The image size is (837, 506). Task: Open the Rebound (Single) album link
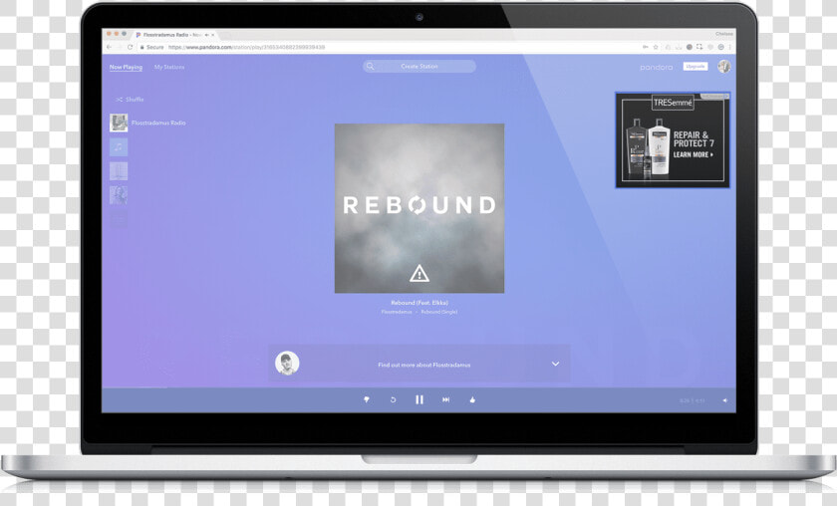[x=438, y=312]
